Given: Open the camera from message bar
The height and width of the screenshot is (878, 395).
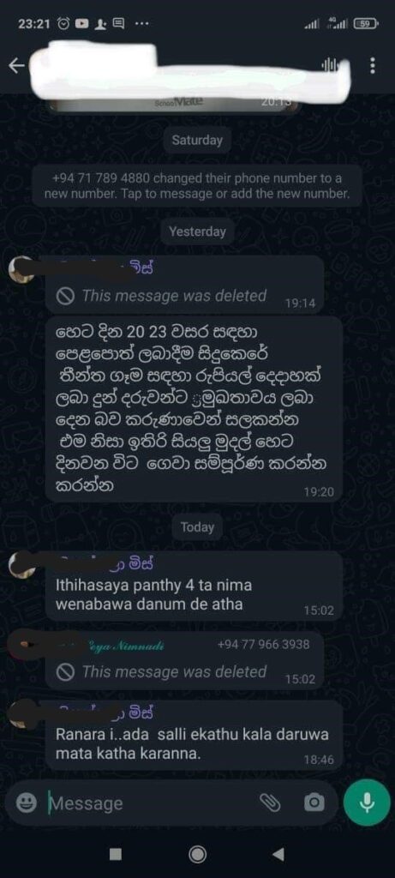Looking at the screenshot, I should coord(314,803).
